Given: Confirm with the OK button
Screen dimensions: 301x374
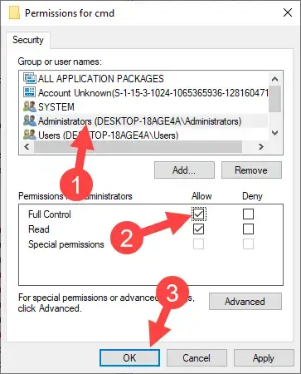Looking at the screenshot, I should point(129,357).
